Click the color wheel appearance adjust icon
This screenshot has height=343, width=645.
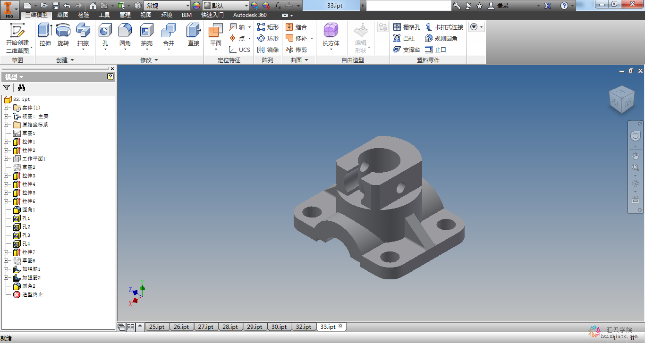[196, 6]
